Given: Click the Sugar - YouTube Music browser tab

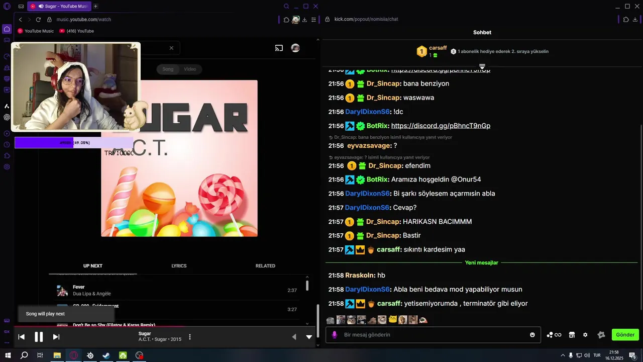Looking at the screenshot, I should [59, 6].
